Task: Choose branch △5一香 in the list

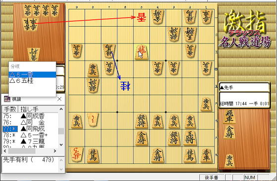Action: tap(32, 74)
